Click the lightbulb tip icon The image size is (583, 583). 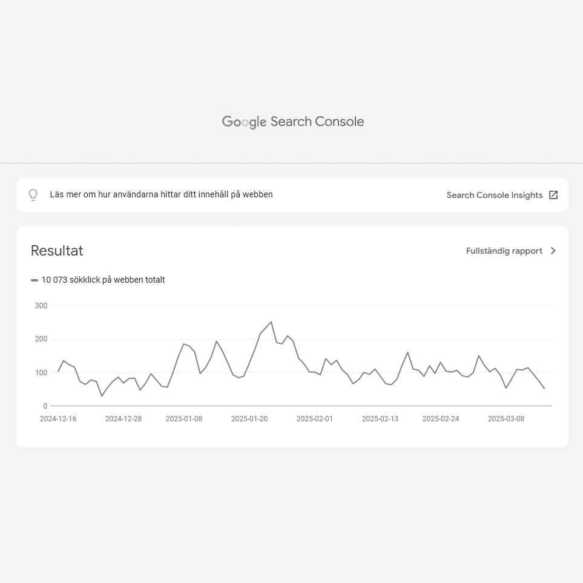point(33,195)
